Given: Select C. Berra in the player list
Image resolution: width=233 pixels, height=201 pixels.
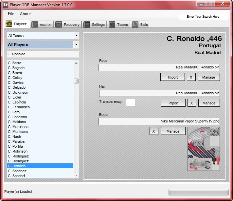Looking at the screenshot, I should click(x=40, y=63).
